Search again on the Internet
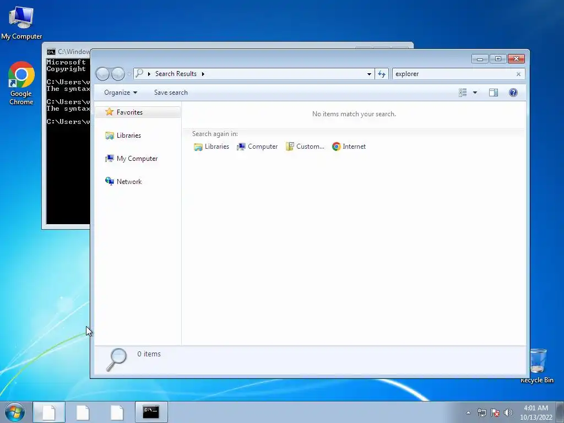The width and height of the screenshot is (564, 423). pos(349,147)
